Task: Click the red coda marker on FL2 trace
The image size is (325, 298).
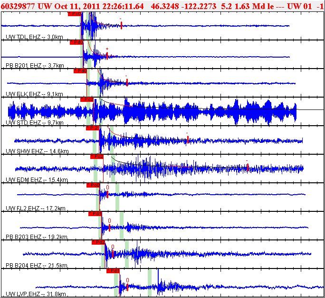Action: 107,194
